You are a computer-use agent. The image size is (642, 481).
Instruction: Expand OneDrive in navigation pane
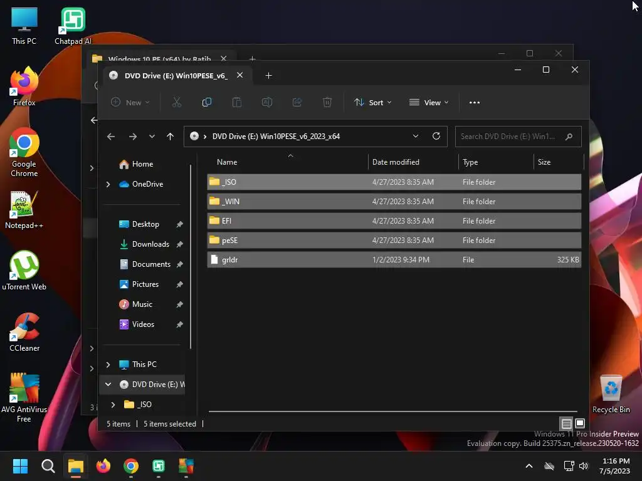[108, 185]
